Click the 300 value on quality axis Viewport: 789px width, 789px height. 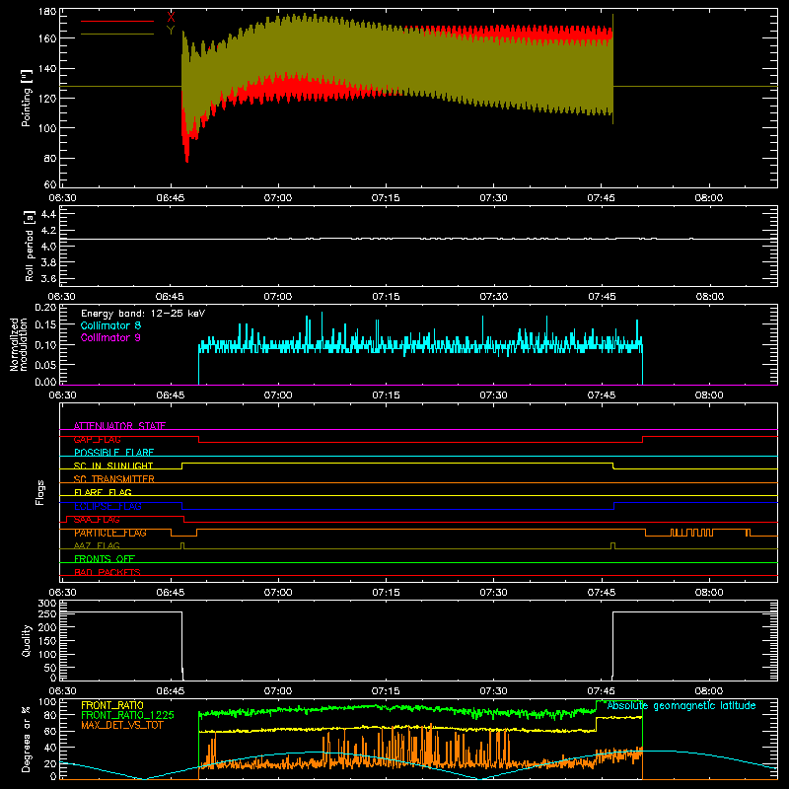pyautogui.click(x=47, y=603)
